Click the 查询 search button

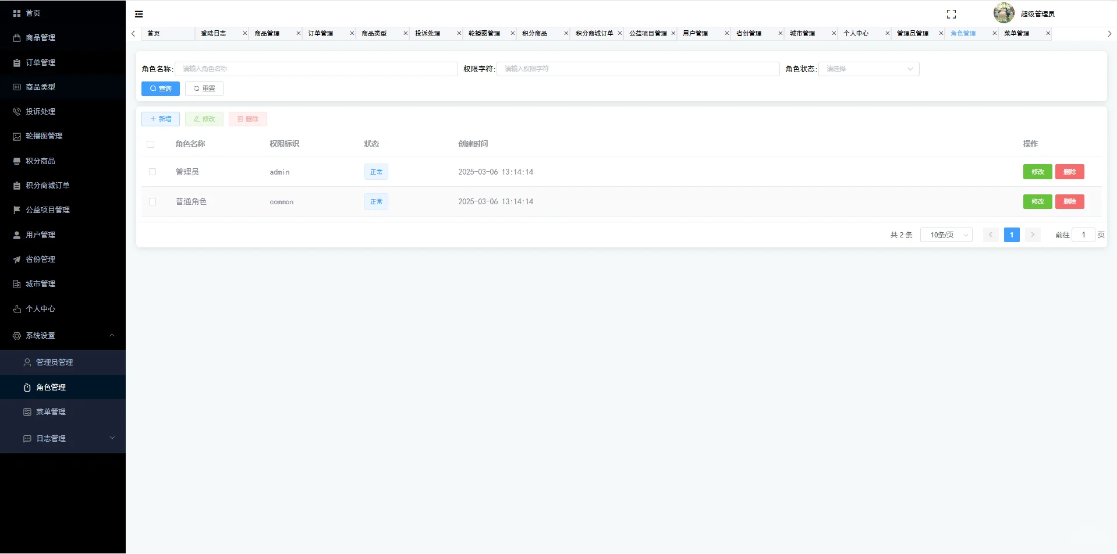click(x=160, y=88)
